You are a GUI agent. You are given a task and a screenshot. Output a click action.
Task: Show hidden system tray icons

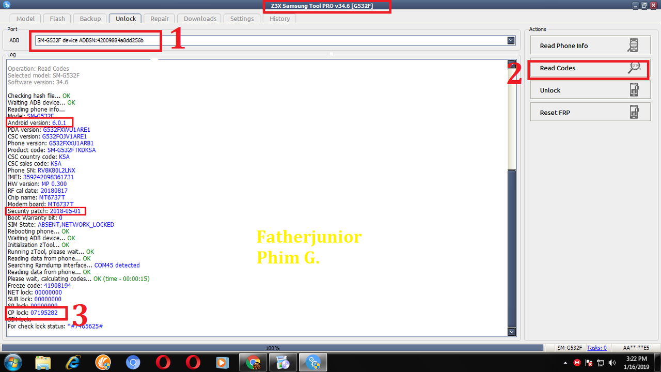click(566, 362)
